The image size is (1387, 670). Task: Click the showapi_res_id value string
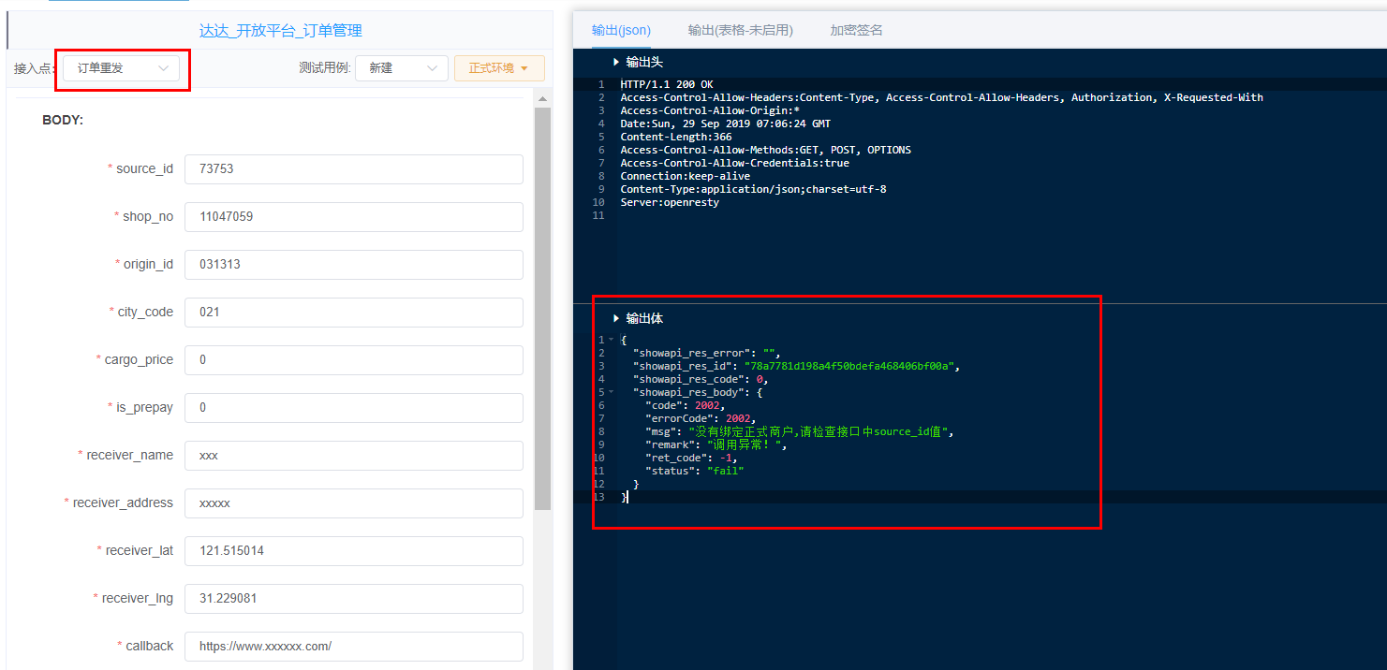pos(849,366)
